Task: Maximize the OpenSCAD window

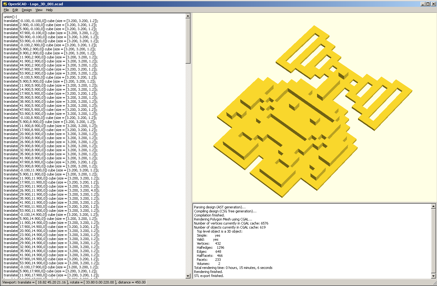Action: pyautogui.click(x=428, y=4)
